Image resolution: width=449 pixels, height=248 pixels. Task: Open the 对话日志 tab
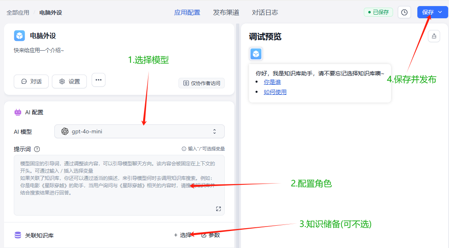click(x=265, y=12)
